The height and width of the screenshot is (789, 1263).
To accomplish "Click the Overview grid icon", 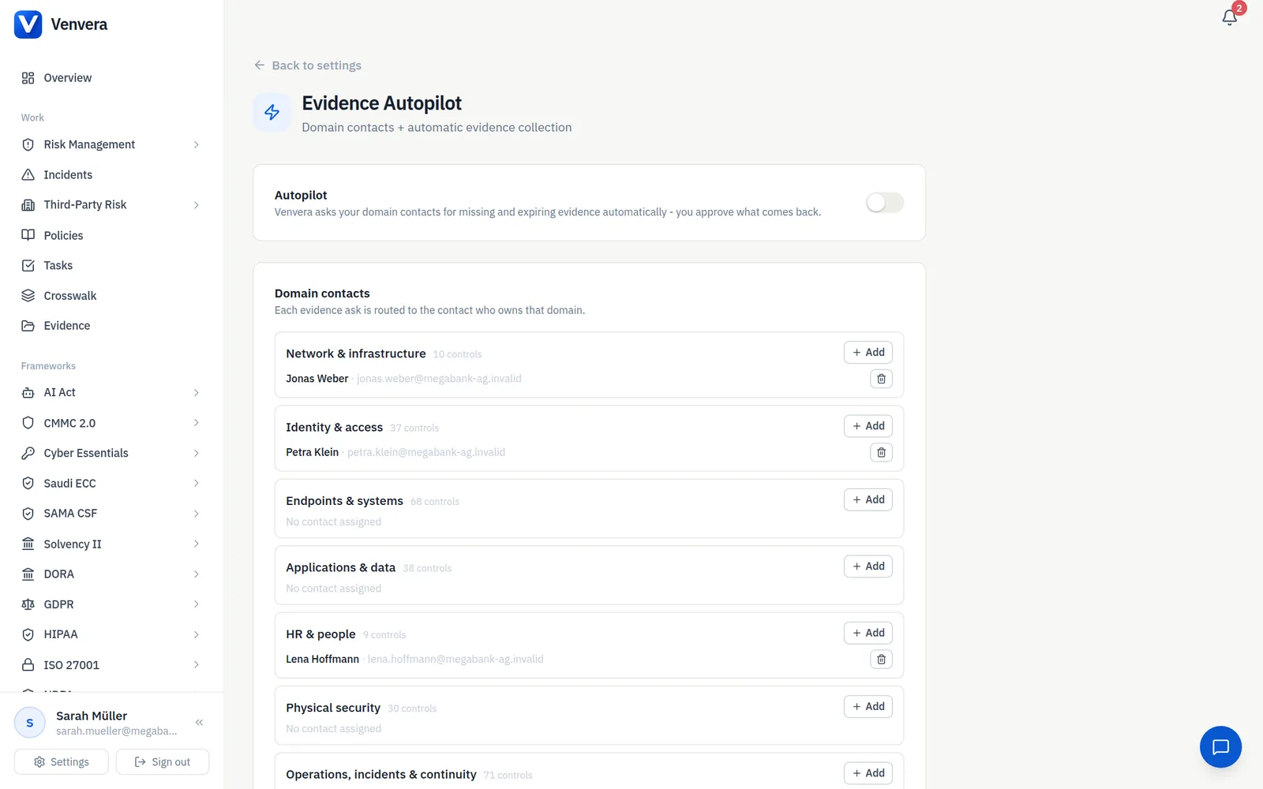I will [28, 78].
